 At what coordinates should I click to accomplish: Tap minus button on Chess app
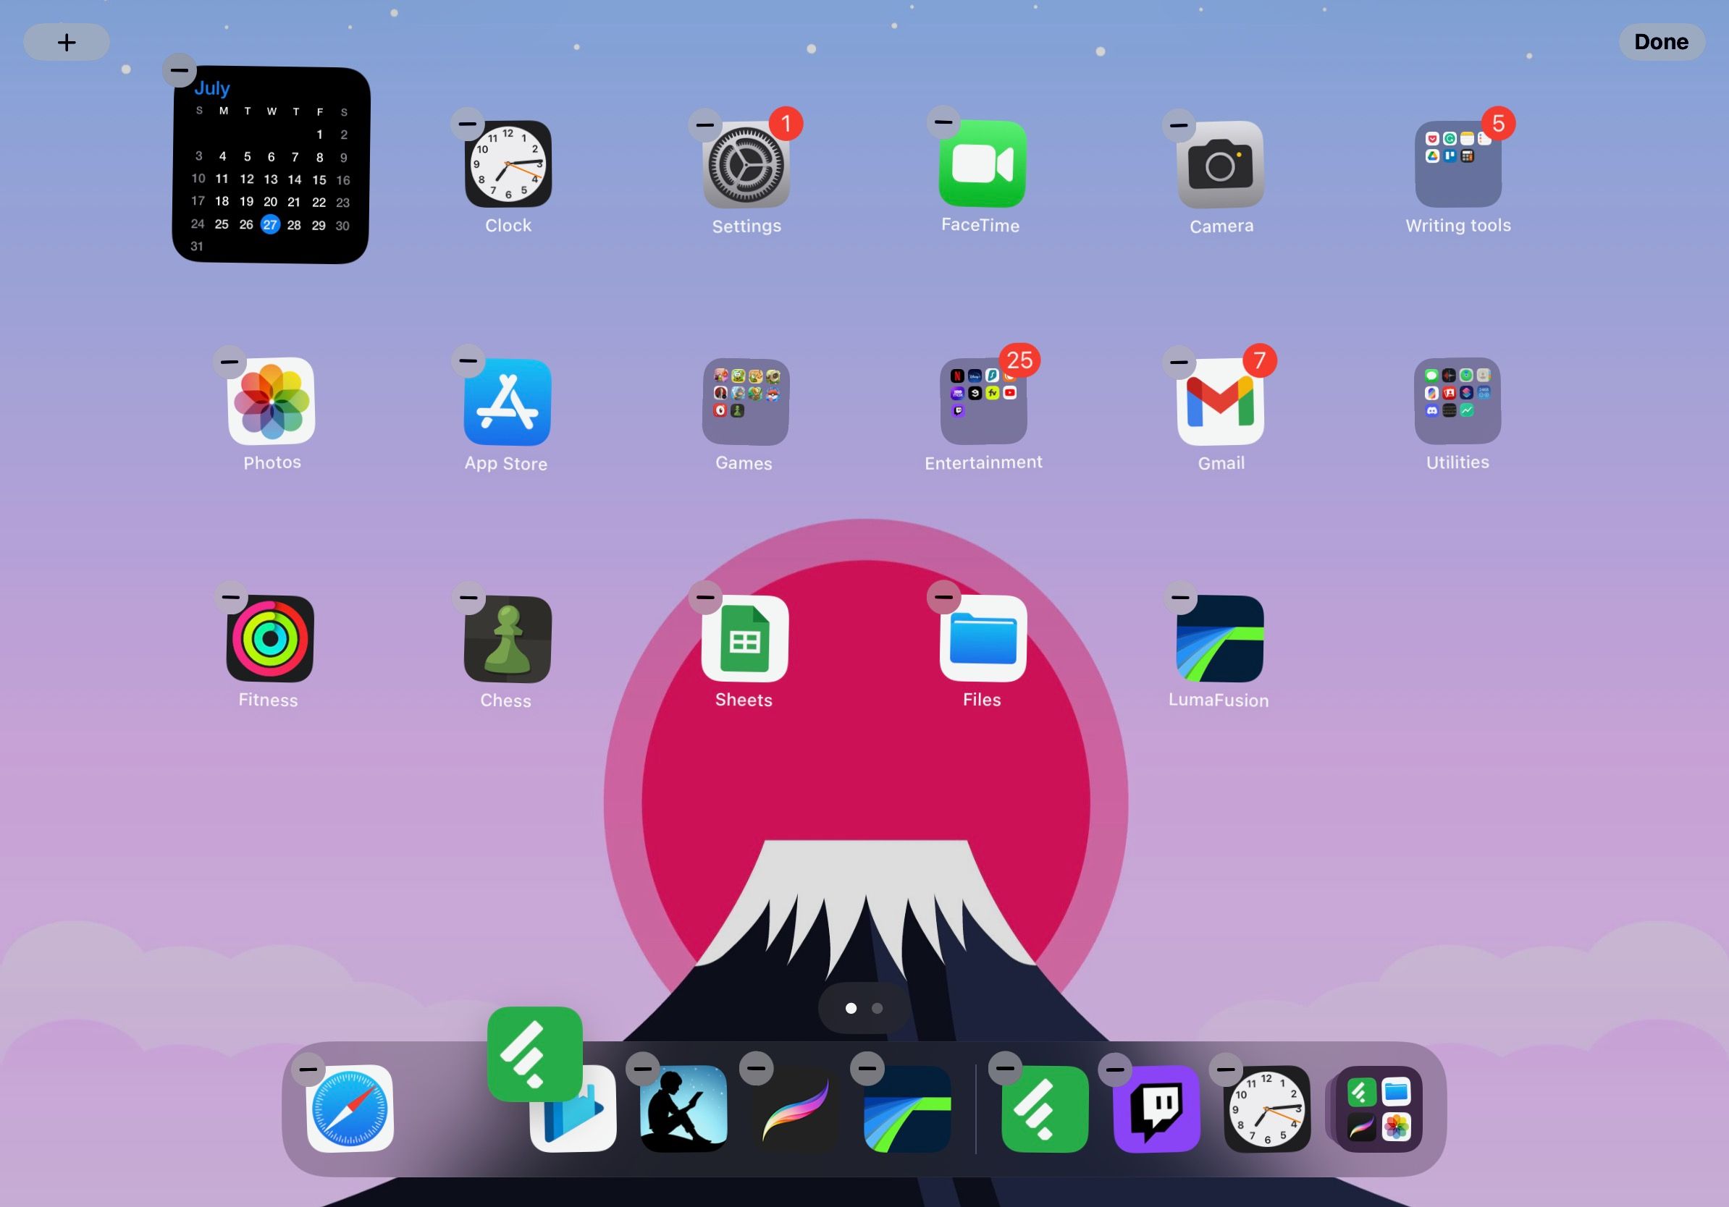tap(469, 596)
